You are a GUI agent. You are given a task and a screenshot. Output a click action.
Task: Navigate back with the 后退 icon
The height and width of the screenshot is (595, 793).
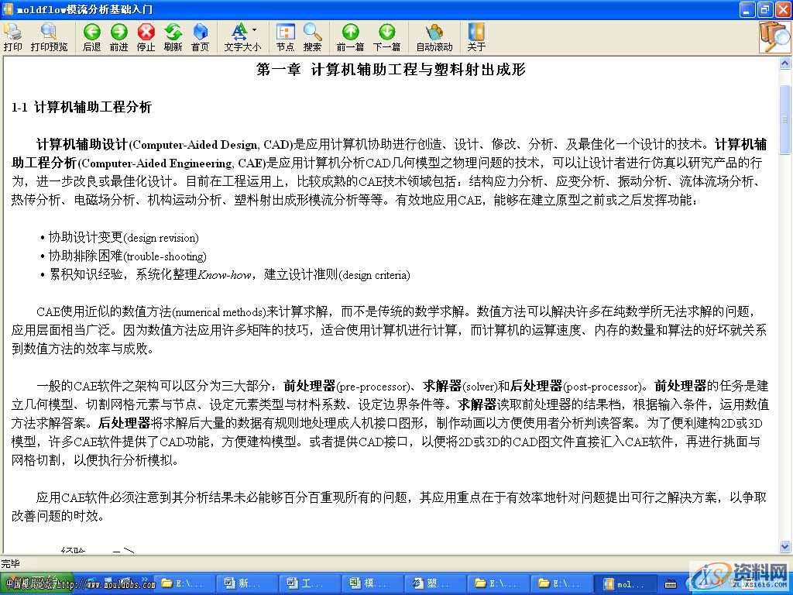(x=91, y=36)
